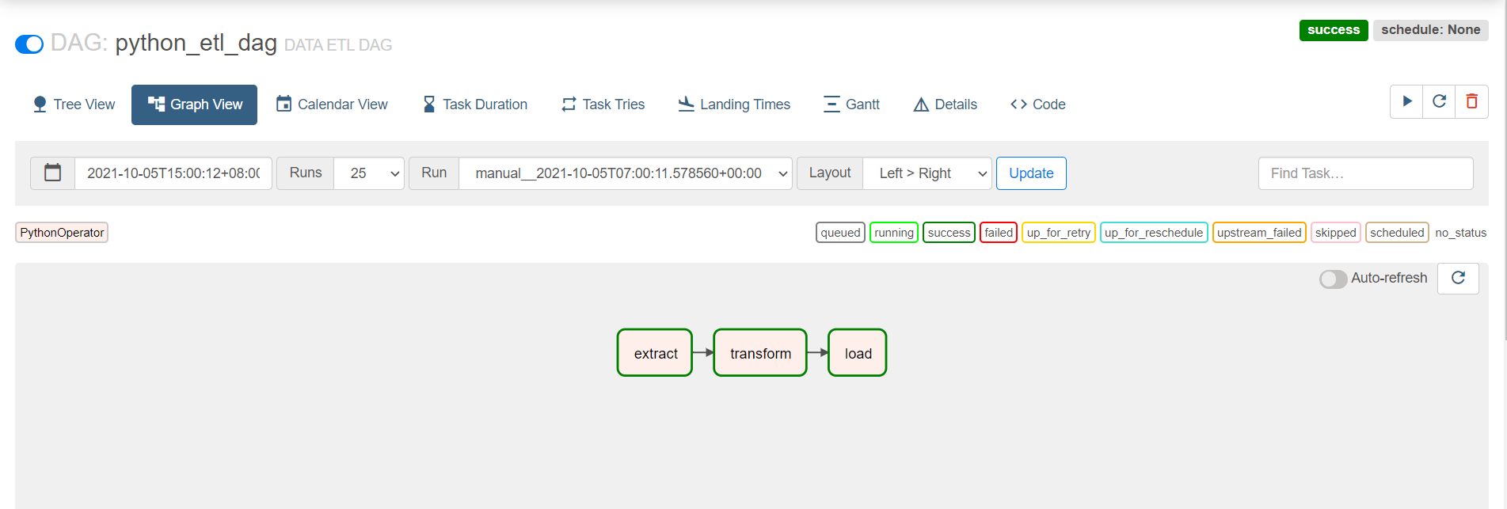
Task: Enable the Auto-refresh toggle
Action: coord(1333,279)
